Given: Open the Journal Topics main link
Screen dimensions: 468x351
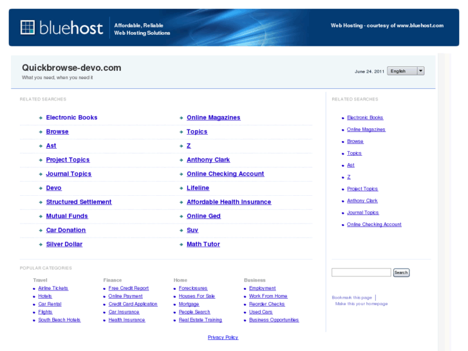Looking at the screenshot, I should click(69, 174).
